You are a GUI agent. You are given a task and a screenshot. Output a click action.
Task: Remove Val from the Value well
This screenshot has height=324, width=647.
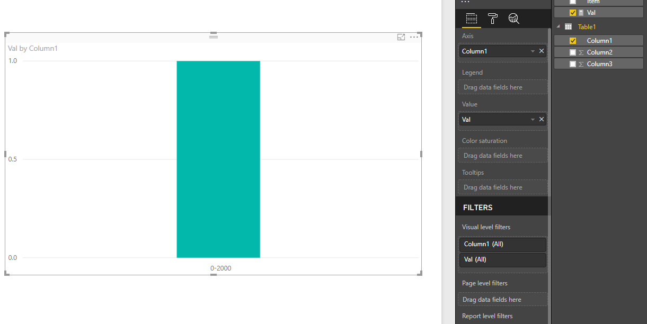[542, 119]
